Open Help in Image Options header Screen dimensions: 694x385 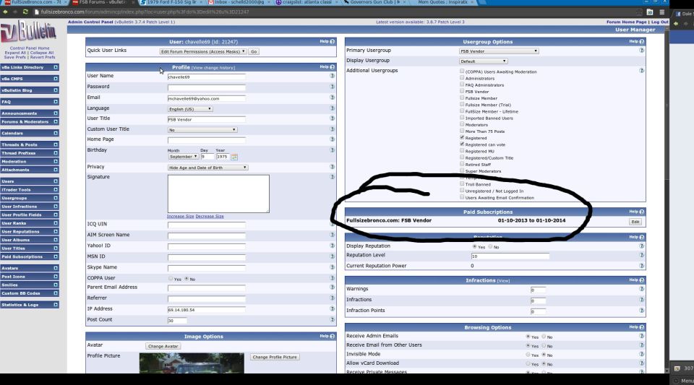click(x=327, y=336)
